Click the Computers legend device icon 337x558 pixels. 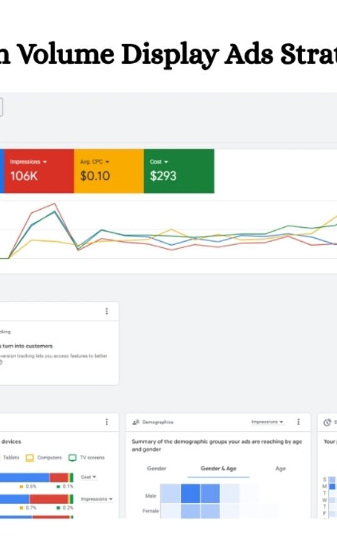(30, 458)
